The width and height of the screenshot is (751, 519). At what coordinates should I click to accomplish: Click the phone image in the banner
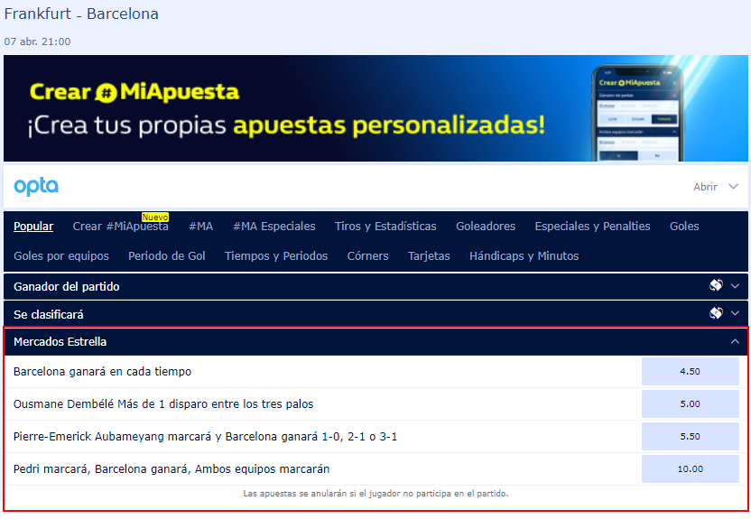click(637, 114)
